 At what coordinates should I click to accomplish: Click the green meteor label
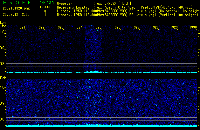click(45, 7)
